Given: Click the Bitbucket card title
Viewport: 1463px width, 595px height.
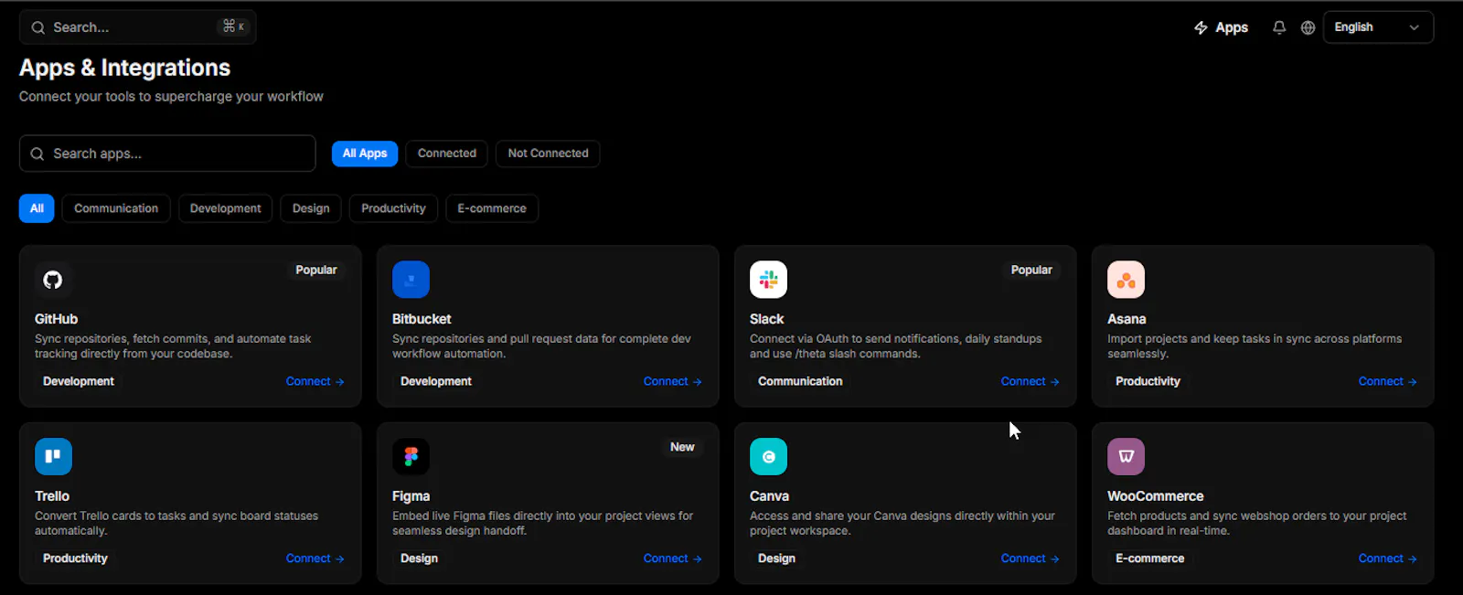Looking at the screenshot, I should coord(422,319).
